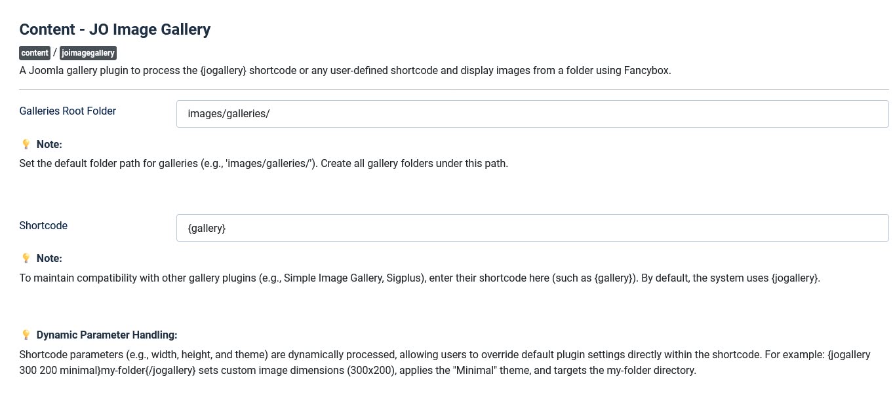Click the slash separator between the two badges
Screen dimensions: 893x406
[x=56, y=53]
